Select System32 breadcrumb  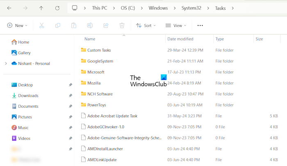click(x=191, y=8)
